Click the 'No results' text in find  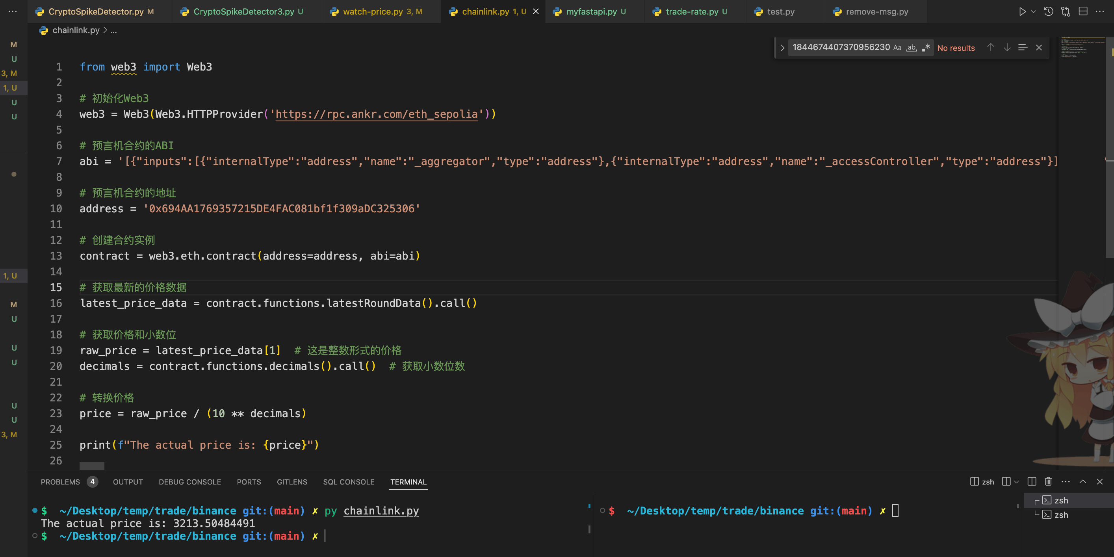point(956,48)
